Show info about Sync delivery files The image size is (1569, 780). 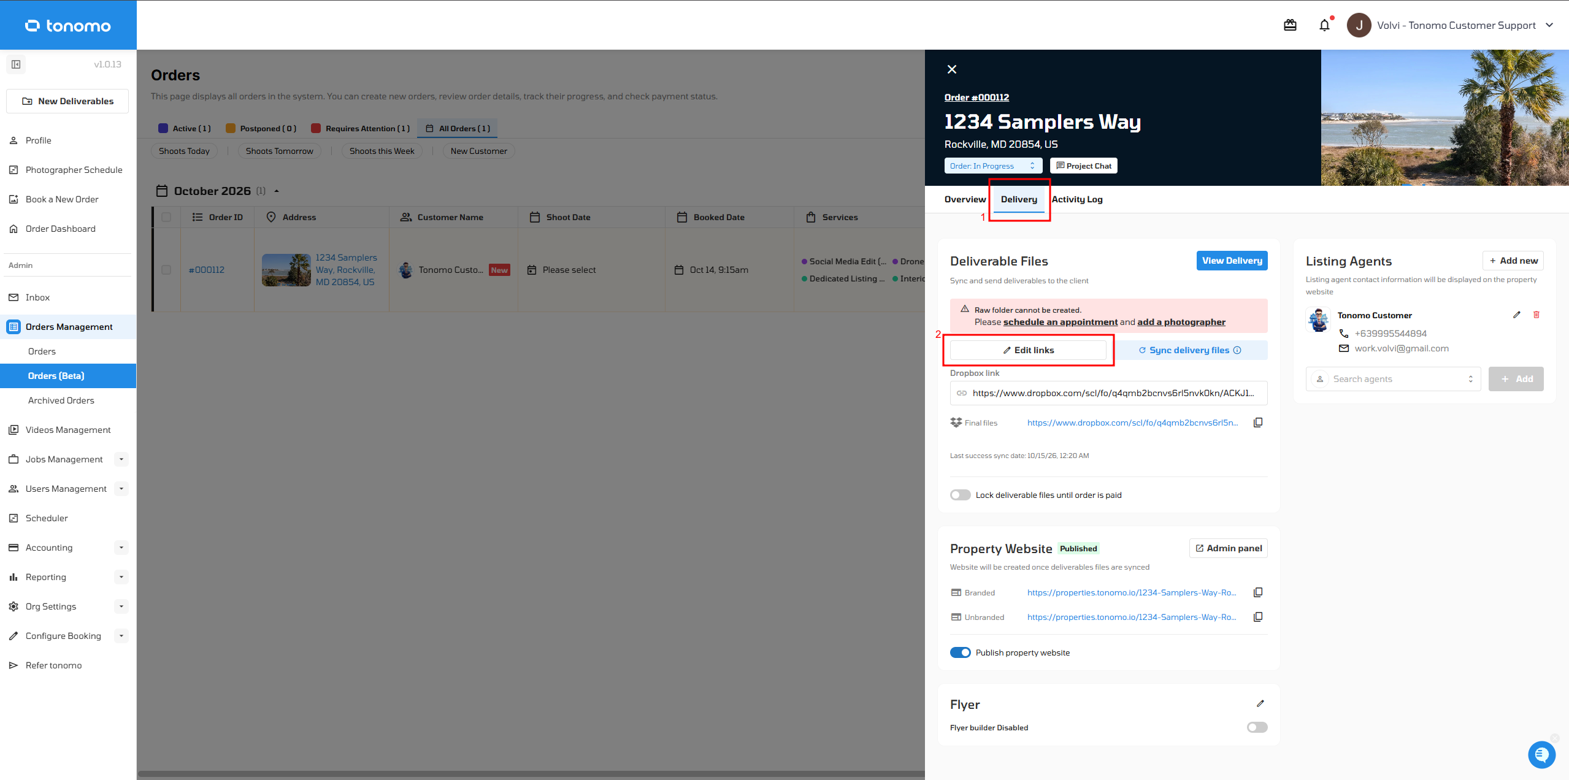tap(1237, 350)
